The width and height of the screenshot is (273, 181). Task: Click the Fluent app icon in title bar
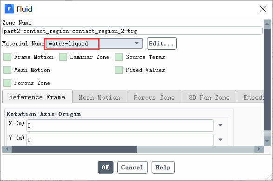[x=9, y=9]
